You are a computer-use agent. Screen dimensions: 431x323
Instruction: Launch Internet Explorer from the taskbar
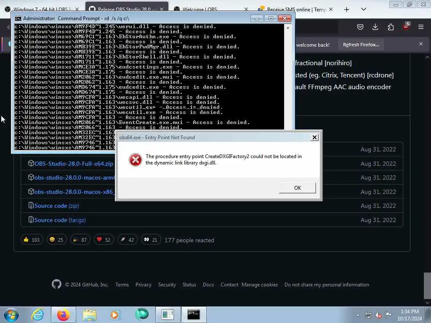pyautogui.click(x=37, y=315)
